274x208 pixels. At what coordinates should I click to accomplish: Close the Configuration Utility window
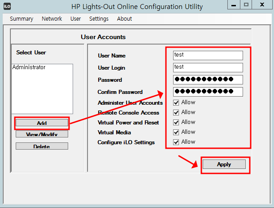[262, 5]
